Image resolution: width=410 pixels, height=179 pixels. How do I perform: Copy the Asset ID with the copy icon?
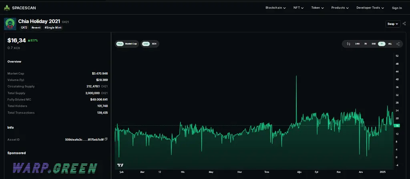click(106, 139)
